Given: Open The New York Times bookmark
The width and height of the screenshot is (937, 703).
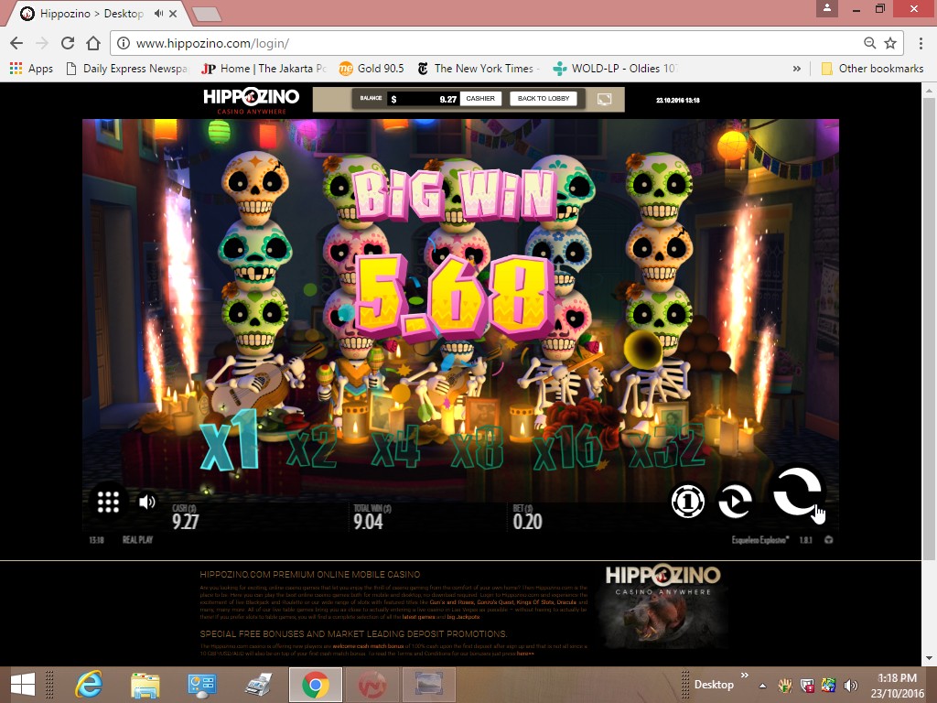Looking at the screenshot, I should tap(478, 69).
